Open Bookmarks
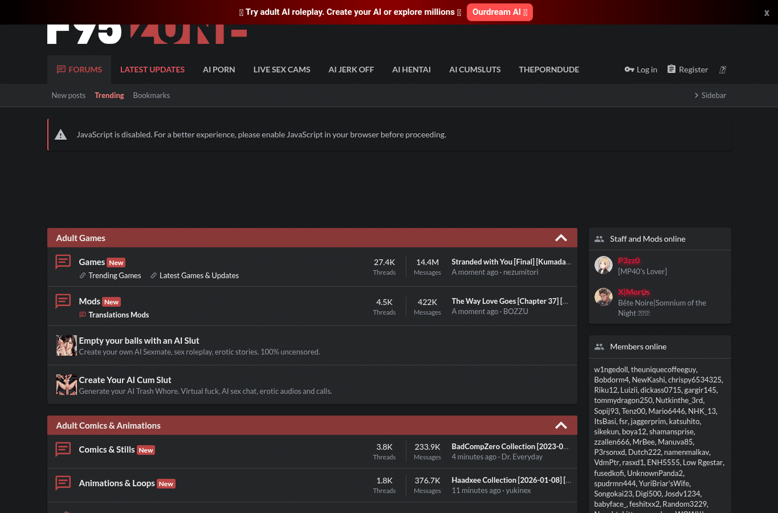The image size is (778, 513). (152, 95)
